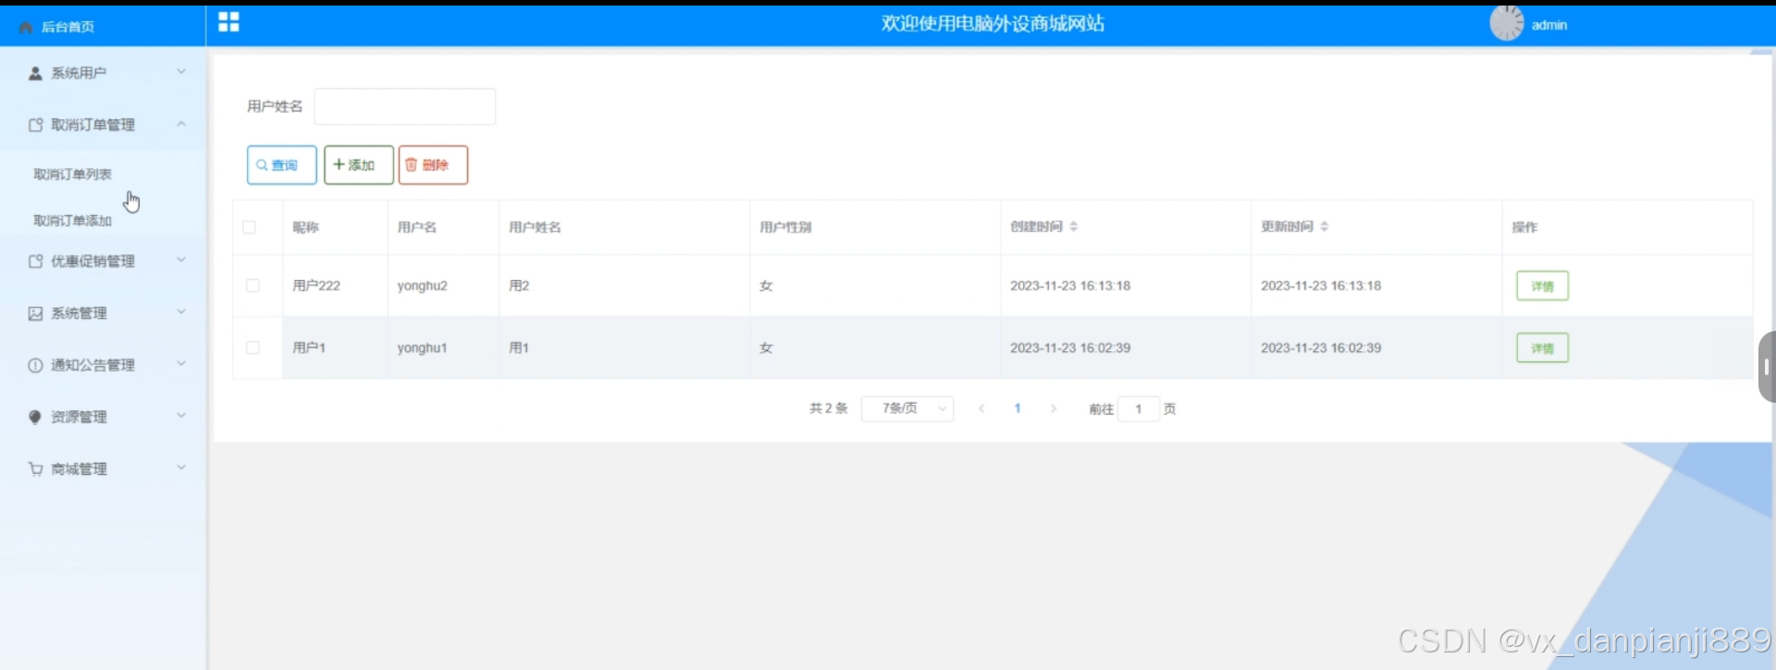
Task: Open 详情 for user yonghu2
Action: click(x=1542, y=286)
